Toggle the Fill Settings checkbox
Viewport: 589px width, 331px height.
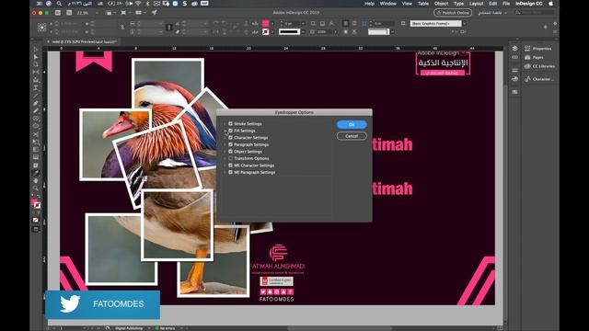point(230,131)
